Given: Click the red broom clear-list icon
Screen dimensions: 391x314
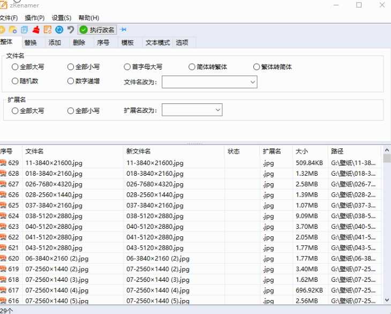Looking at the screenshot, I should click(36, 30).
